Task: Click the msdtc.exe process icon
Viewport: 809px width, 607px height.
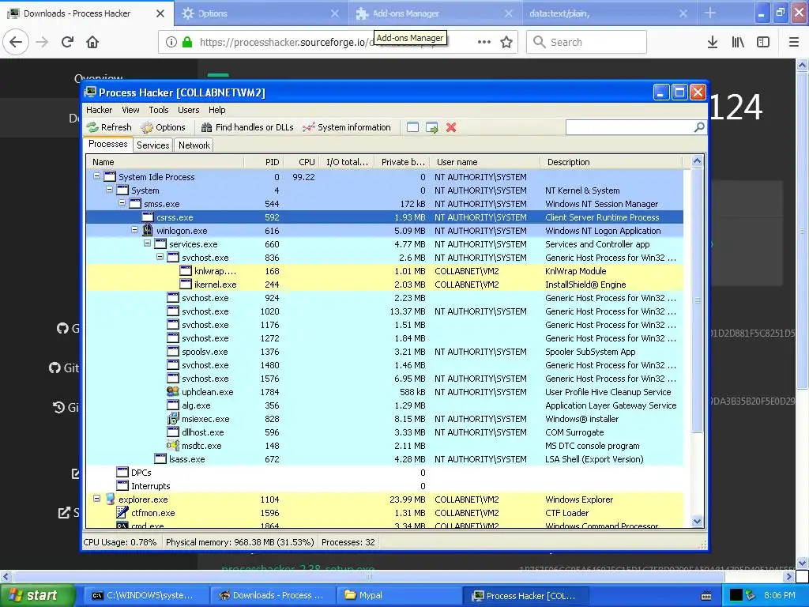Action: 173,445
